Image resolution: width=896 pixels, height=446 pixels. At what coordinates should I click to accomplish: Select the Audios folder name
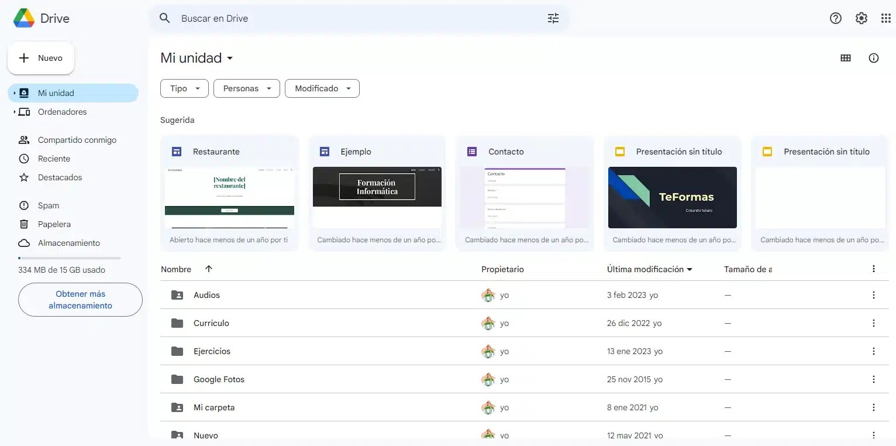[x=206, y=295]
